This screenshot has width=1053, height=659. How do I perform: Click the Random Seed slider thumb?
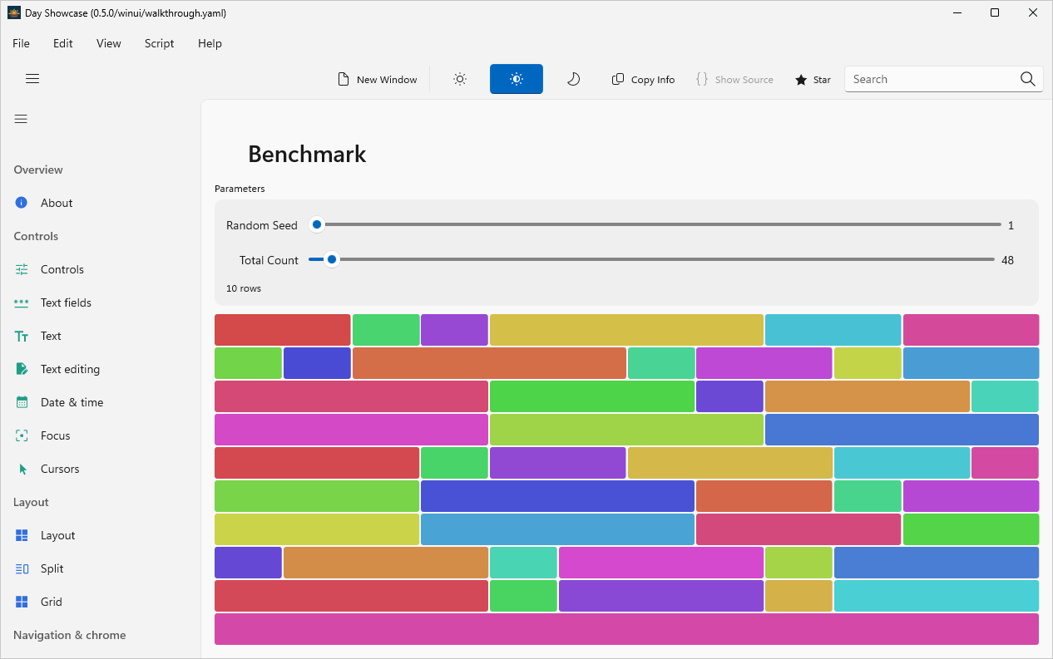317,224
